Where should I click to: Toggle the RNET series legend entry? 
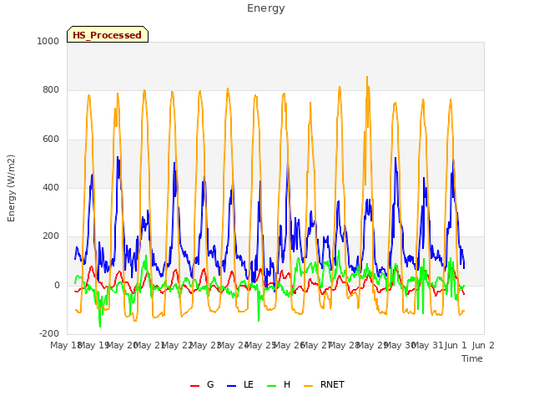click(324, 384)
